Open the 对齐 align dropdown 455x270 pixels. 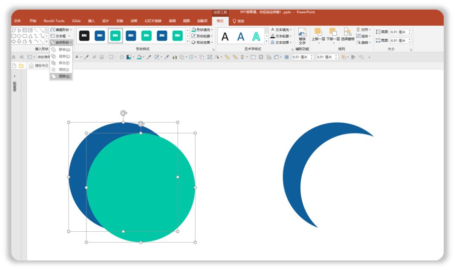click(364, 29)
